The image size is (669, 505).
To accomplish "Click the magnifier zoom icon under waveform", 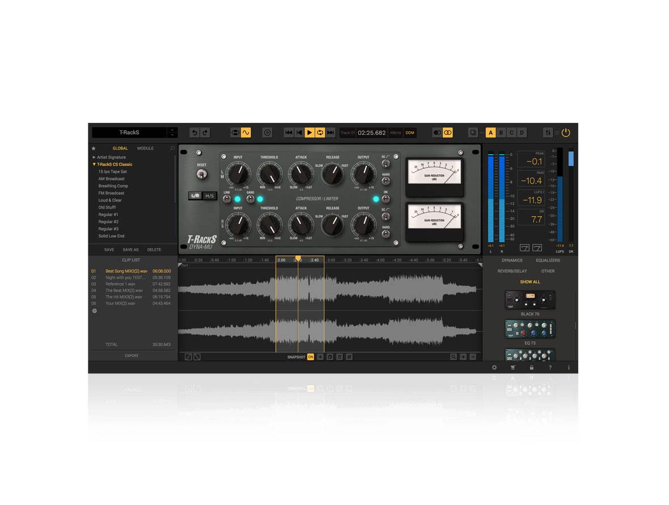I will 454,357.
